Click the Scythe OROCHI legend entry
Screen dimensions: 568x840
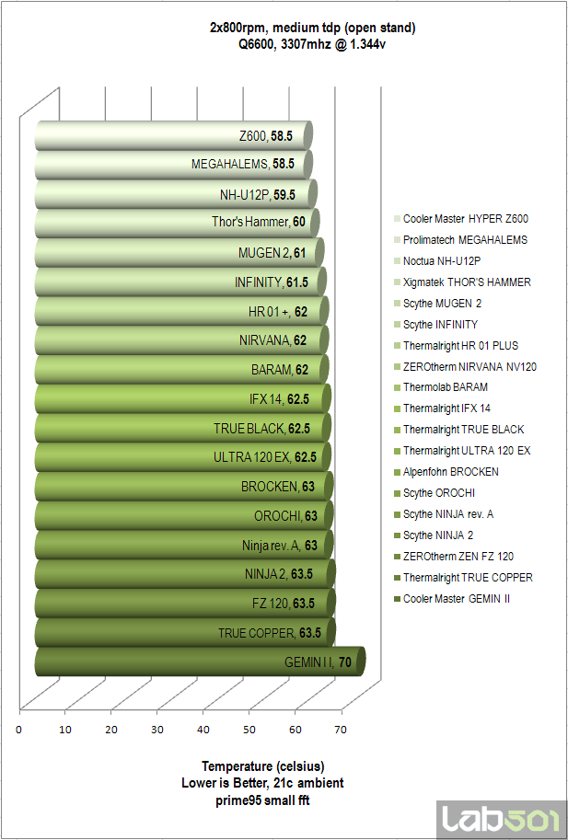click(x=435, y=493)
